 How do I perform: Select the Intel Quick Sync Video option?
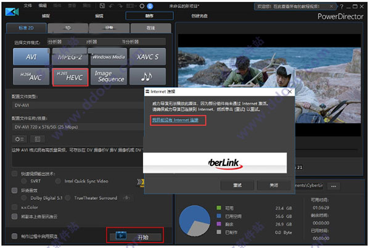(x=58, y=181)
